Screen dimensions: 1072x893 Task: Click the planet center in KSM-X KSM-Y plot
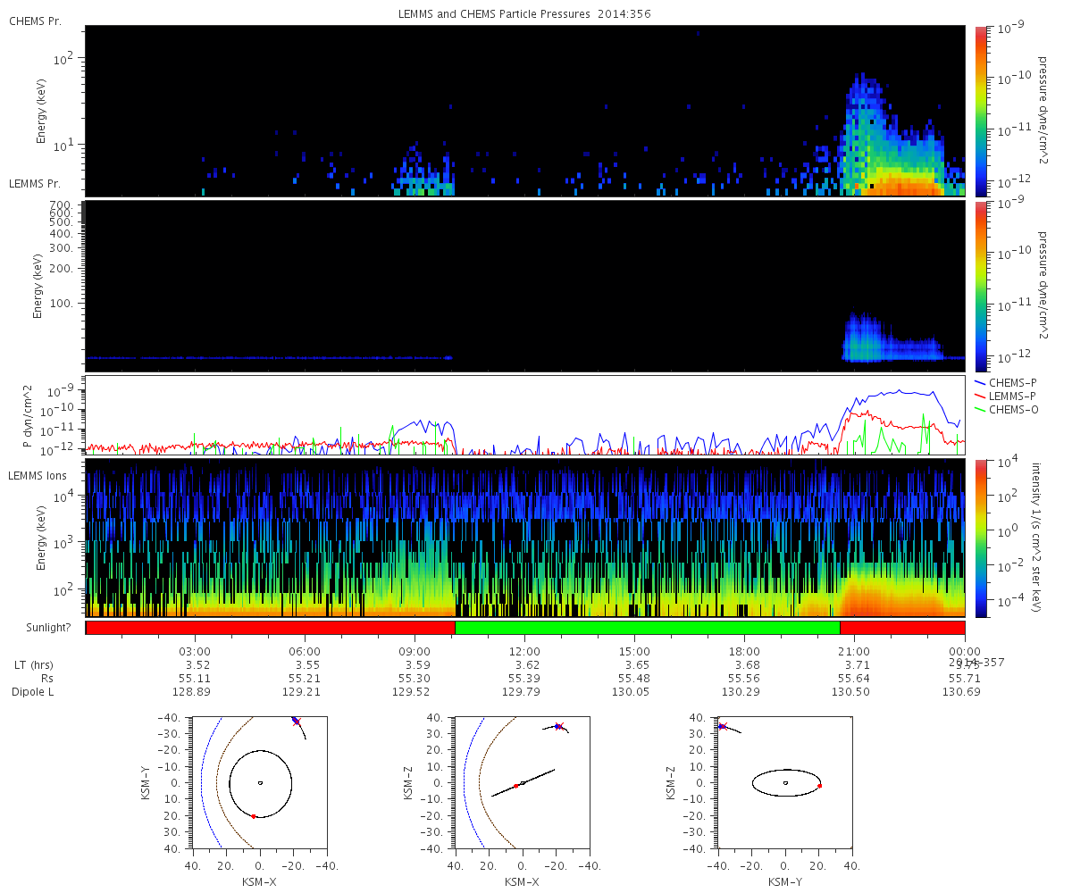tap(260, 783)
